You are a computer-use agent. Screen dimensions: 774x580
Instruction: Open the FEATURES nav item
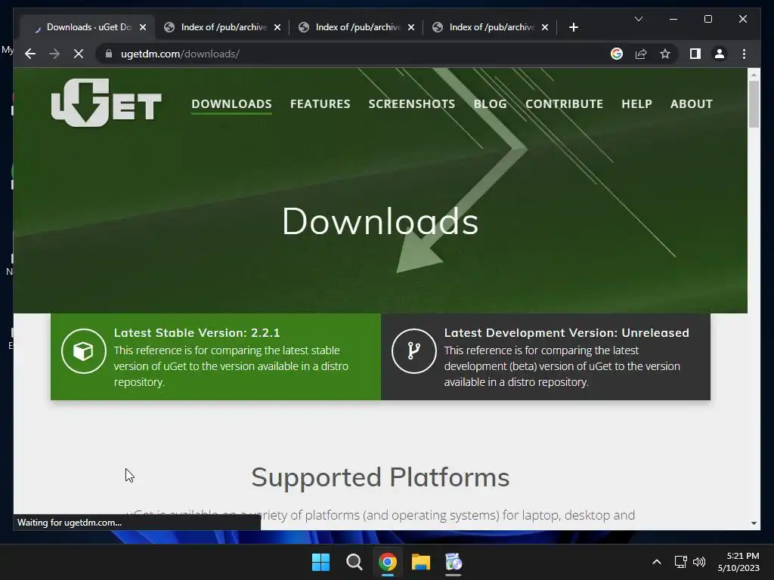coord(320,104)
